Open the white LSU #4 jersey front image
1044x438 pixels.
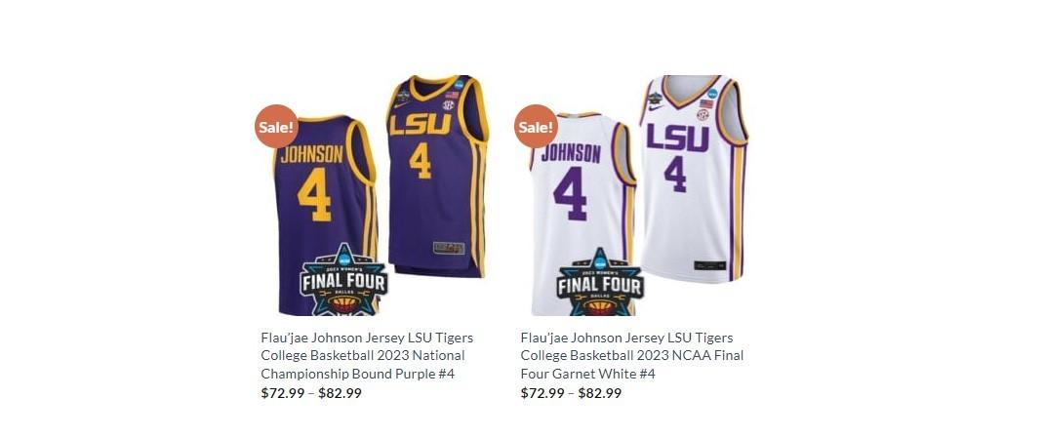693,179
